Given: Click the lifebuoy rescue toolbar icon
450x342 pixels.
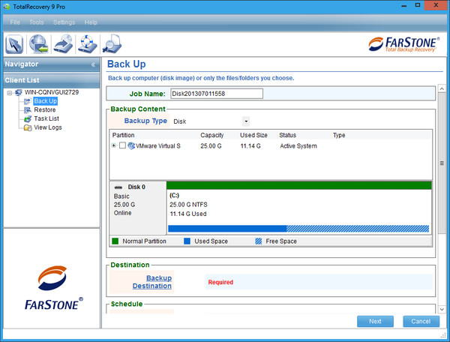Looking at the screenshot, I should [x=88, y=44].
